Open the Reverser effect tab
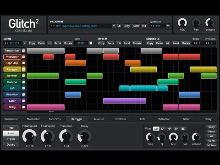The height and width of the screenshot is (165, 220). [x=99, y=119]
